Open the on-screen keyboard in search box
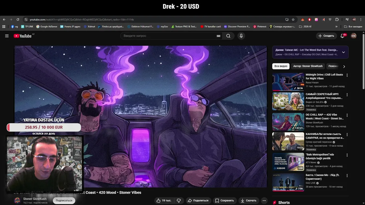Viewport: 365px width, 205px height. (218, 36)
